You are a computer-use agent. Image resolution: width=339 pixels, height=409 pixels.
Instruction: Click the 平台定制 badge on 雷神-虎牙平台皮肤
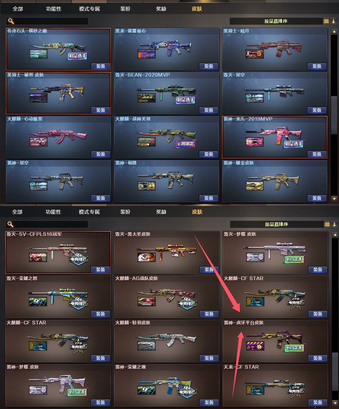point(294,348)
